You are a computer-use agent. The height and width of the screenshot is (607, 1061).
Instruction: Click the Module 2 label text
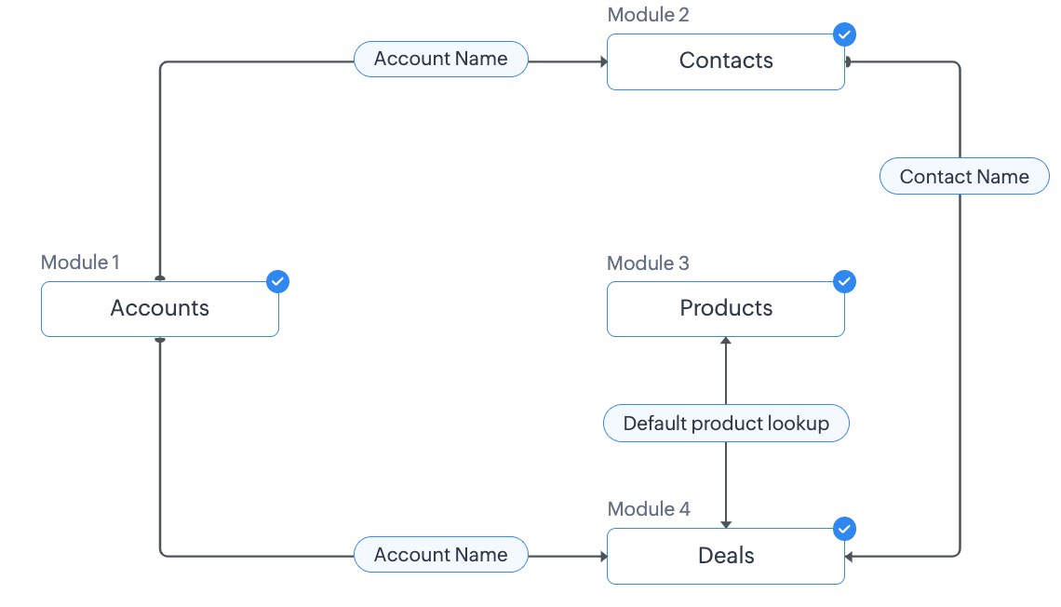click(648, 15)
